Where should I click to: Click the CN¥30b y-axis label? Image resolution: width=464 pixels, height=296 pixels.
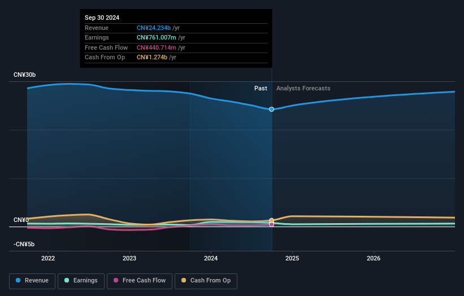[x=24, y=75]
